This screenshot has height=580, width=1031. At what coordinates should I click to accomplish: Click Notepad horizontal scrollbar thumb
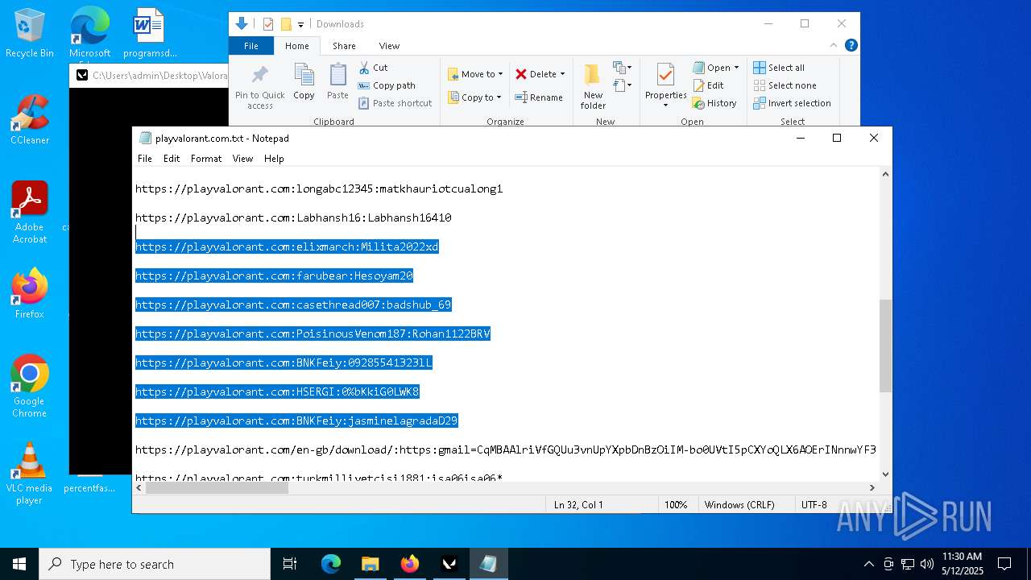[x=217, y=487]
